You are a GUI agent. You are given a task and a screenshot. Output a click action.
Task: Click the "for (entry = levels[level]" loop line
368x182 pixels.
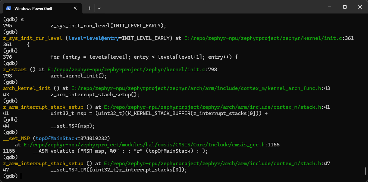(x=144, y=57)
